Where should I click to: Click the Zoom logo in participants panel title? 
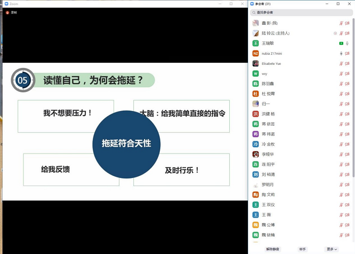point(252,4)
